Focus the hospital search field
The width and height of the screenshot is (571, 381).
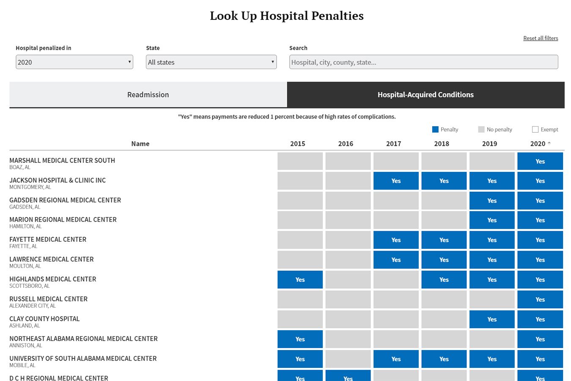click(x=423, y=62)
